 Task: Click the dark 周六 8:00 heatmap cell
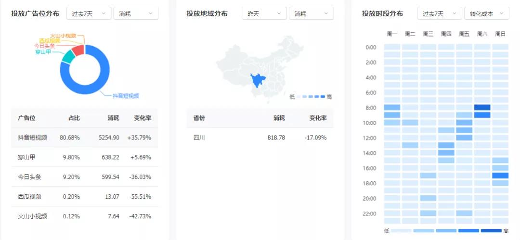(482, 107)
